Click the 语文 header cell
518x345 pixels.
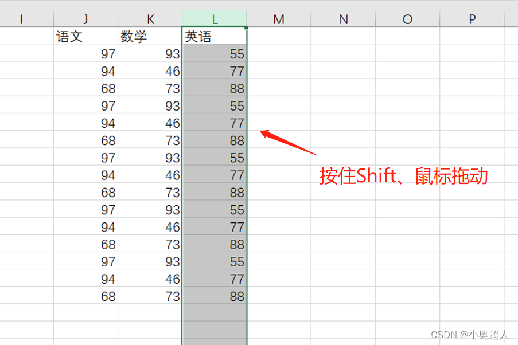pos(85,36)
